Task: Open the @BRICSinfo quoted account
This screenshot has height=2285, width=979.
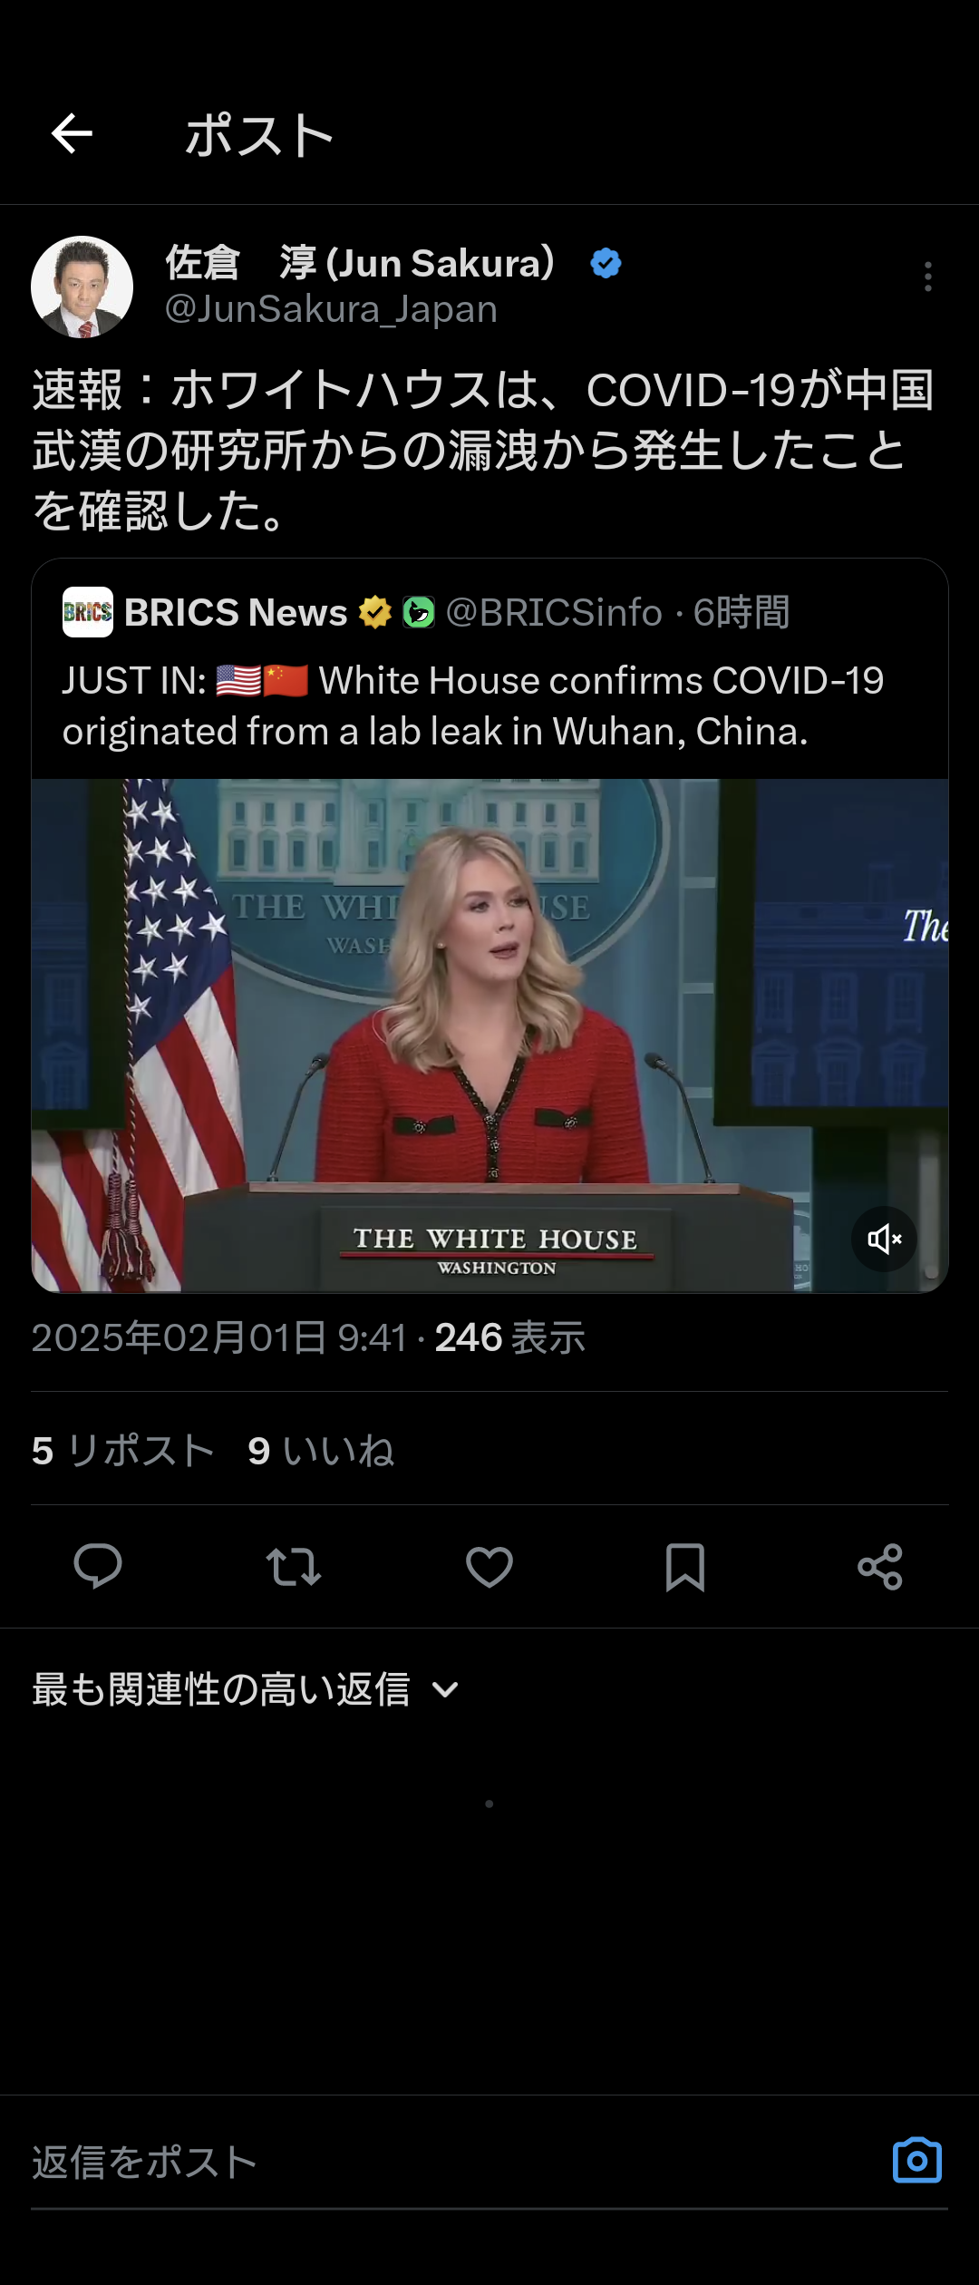Action: [x=554, y=612]
